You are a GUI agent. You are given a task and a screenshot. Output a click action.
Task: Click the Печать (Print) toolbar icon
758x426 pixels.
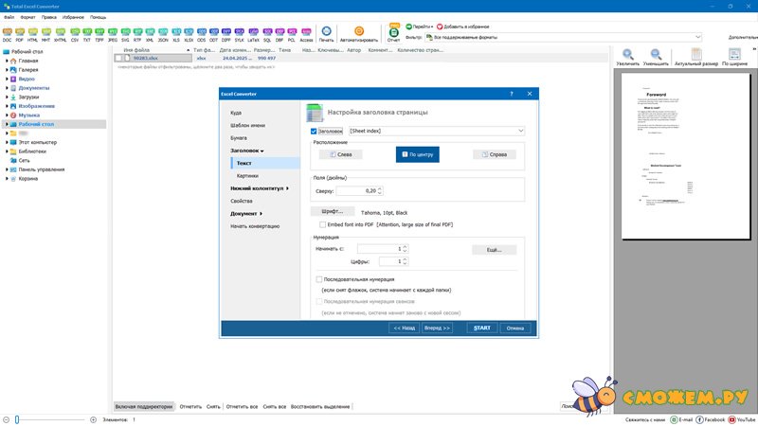pyautogui.click(x=326, y=34)
